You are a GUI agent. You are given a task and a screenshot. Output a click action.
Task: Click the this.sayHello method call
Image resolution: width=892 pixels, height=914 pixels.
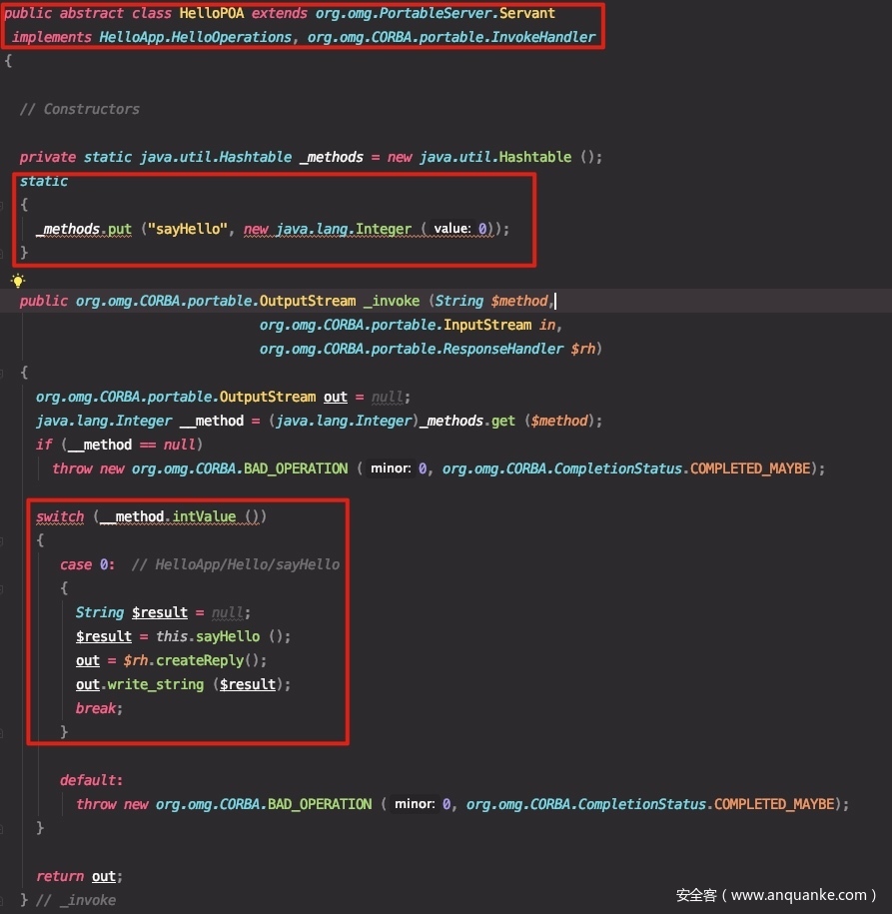point(208,636)
